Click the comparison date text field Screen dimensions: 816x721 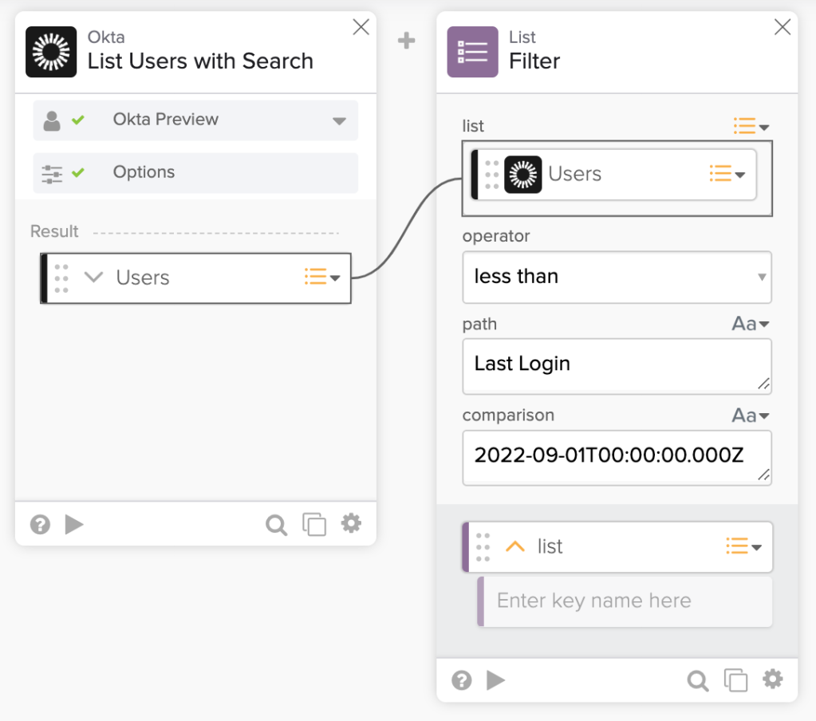(x=610, y=456)
